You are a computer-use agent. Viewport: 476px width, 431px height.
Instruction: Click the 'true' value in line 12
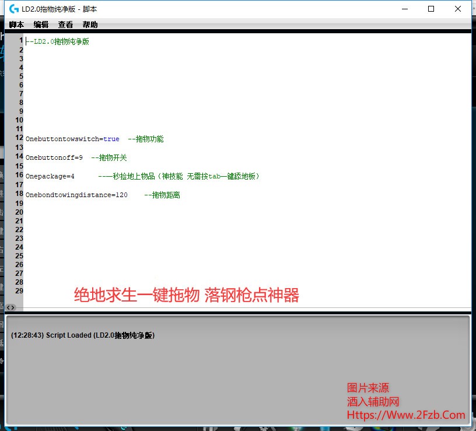click(111, 139)
